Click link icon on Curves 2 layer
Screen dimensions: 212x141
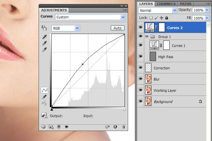tap(156, 27)
